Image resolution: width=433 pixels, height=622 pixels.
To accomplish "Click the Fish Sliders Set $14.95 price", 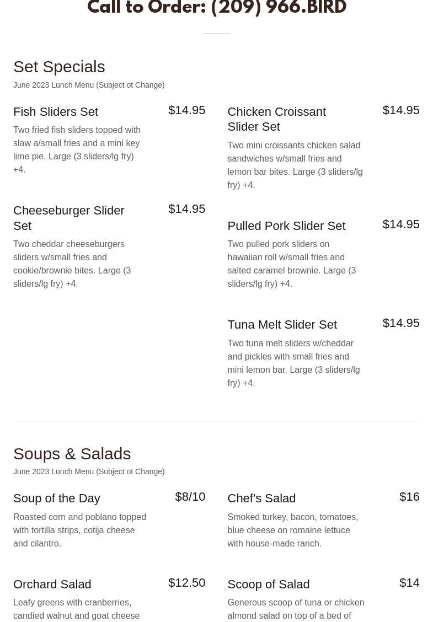I will pyautogui.click(x=186, y=110).
